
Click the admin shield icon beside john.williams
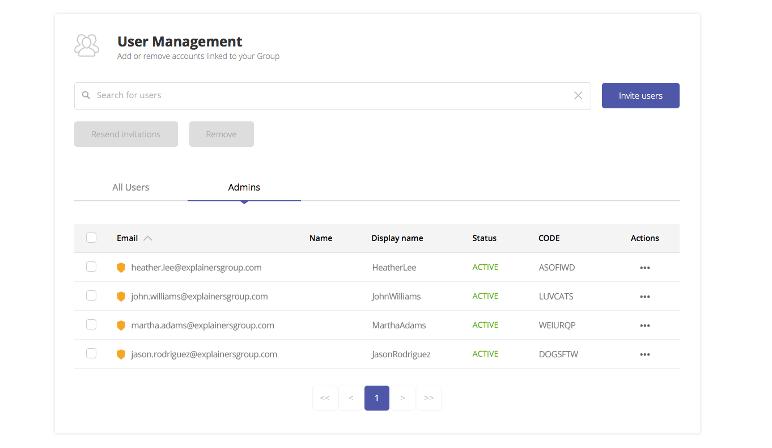point(121,296)
